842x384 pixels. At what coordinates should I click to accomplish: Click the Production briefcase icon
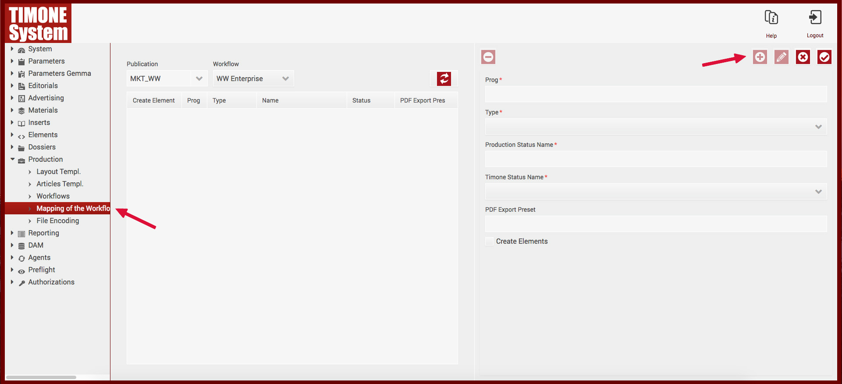[x=21, y=160]
